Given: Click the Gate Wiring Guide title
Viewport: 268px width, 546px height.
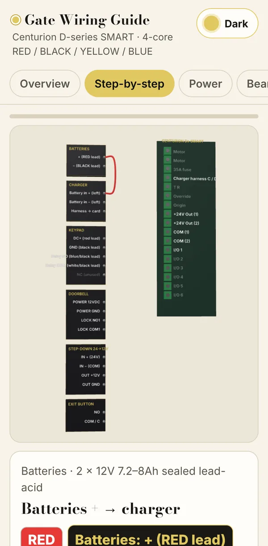Looking at the screenshot, I should click(87, 20).
